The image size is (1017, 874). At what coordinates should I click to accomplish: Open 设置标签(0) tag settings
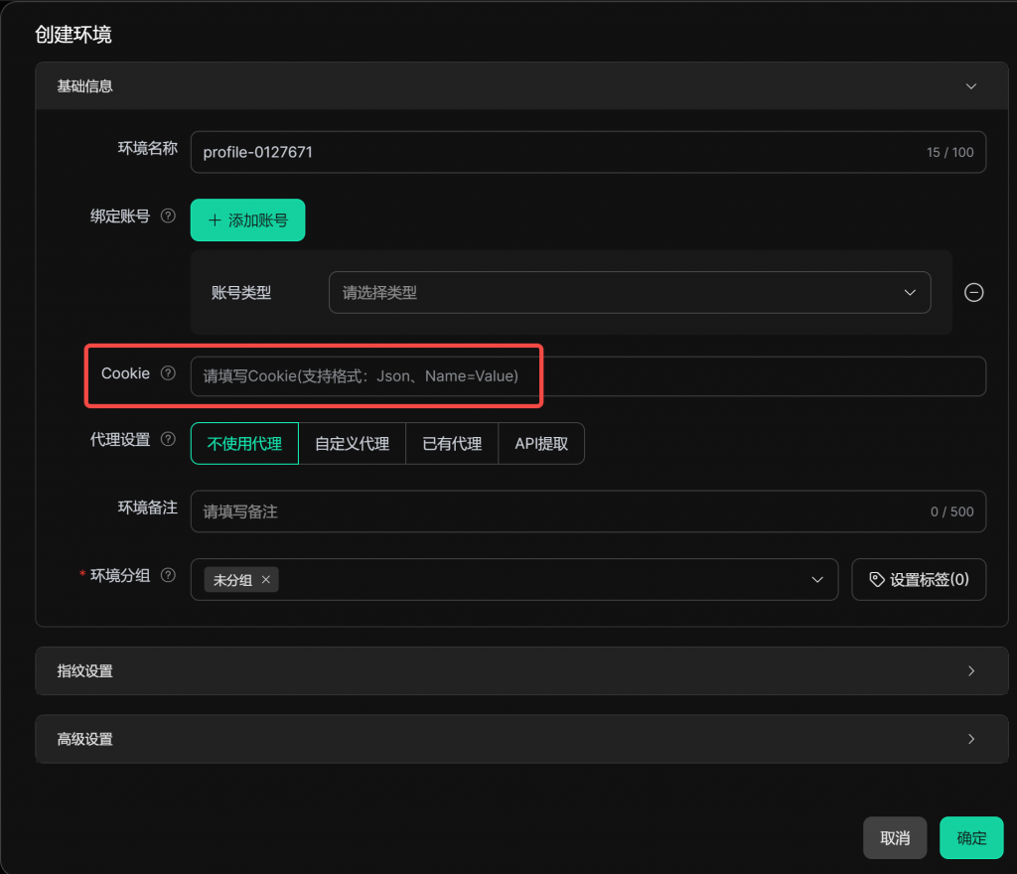tap(919, 580)
